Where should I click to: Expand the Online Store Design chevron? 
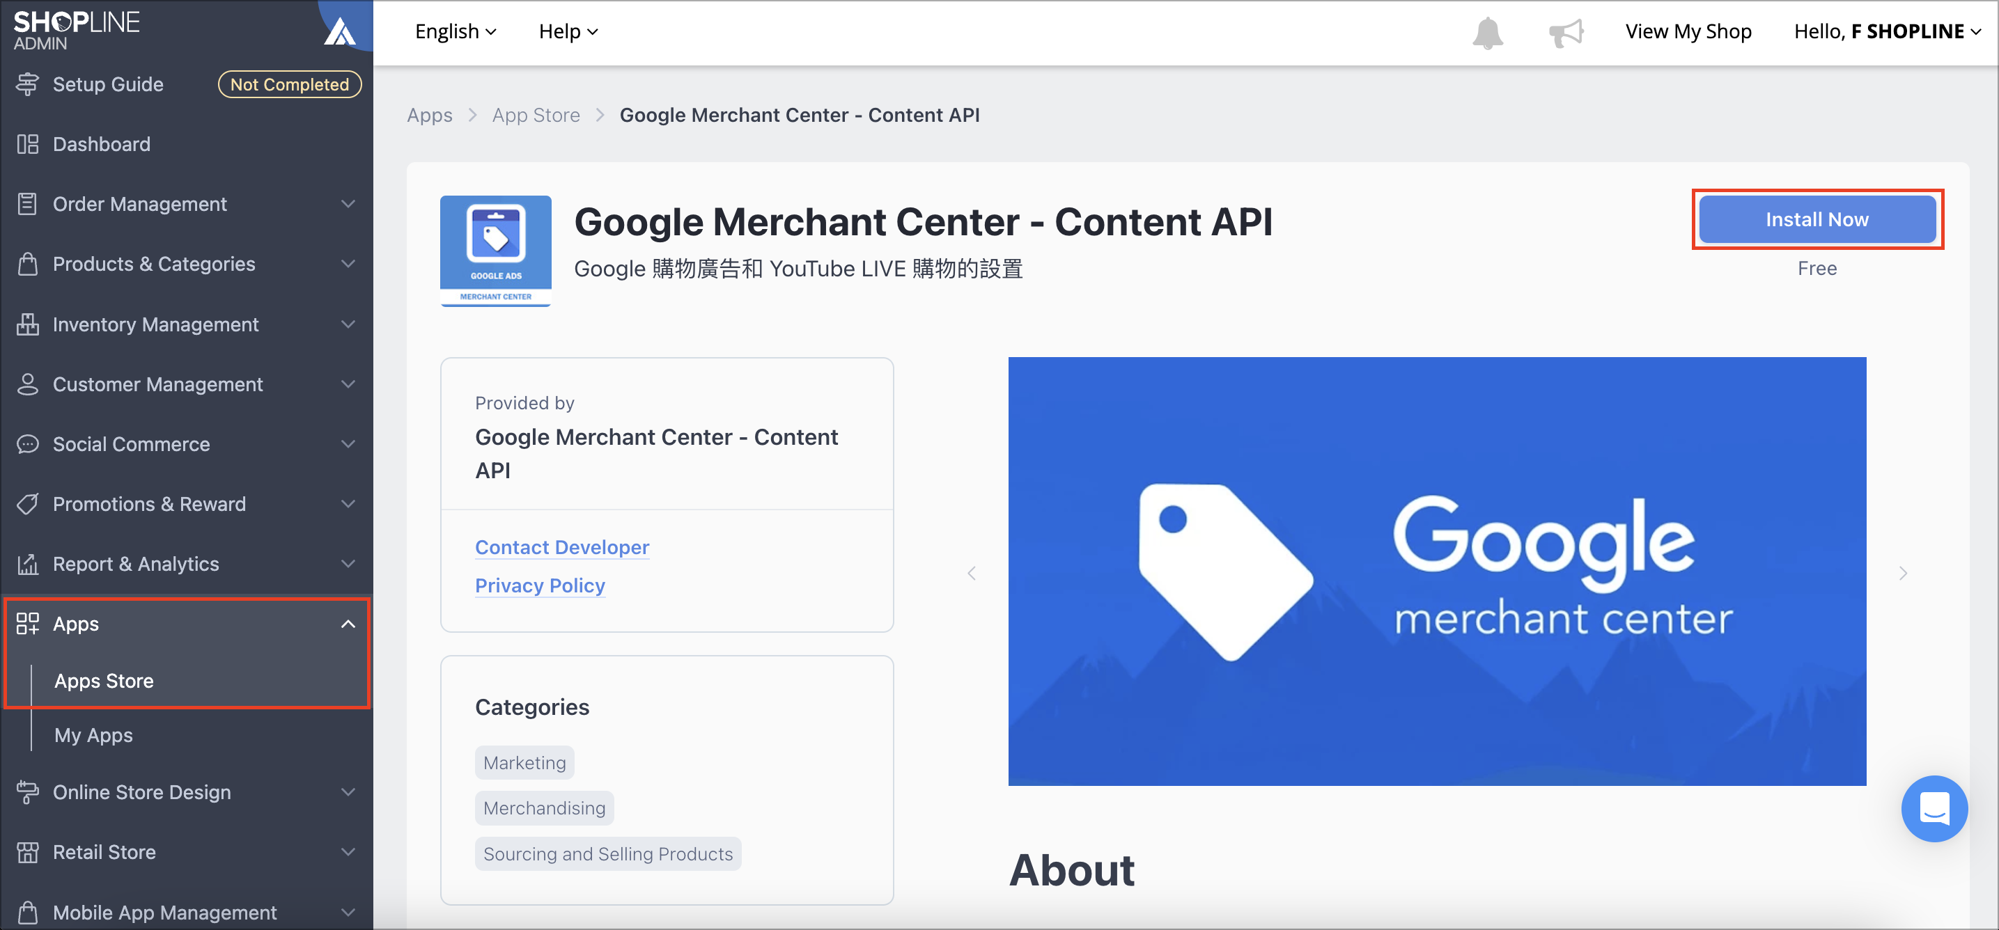(x=348, y=792)
